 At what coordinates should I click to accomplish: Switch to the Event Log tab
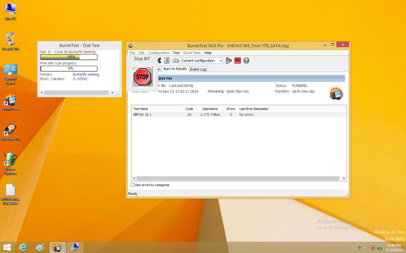point(198,69)
